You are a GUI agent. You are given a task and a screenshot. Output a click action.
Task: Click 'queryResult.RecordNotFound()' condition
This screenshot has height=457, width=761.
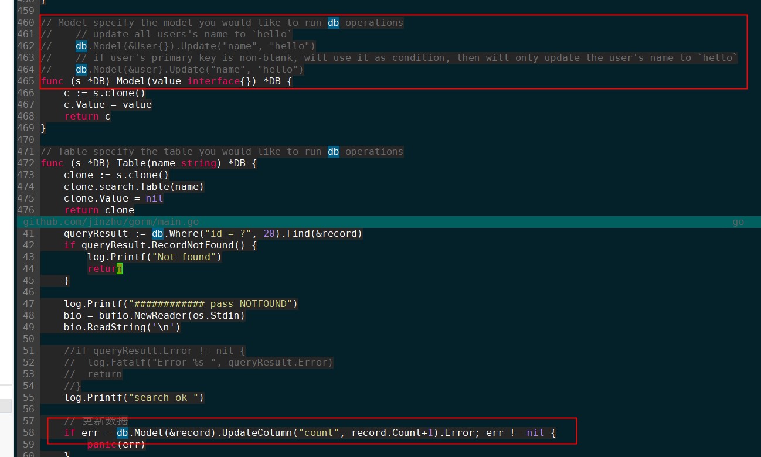pyautogui.click(x=167, y=245)
